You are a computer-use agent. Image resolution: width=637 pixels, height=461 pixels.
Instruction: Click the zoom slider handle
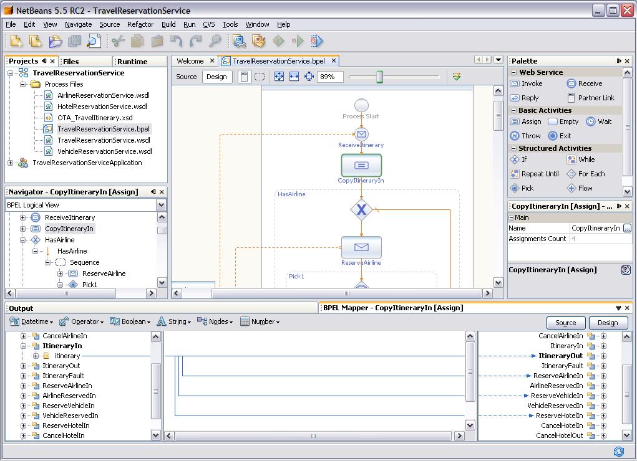(379, 77)
